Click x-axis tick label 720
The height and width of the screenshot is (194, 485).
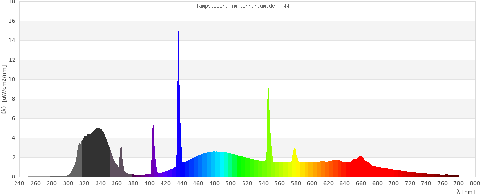(x=410, y=183)
